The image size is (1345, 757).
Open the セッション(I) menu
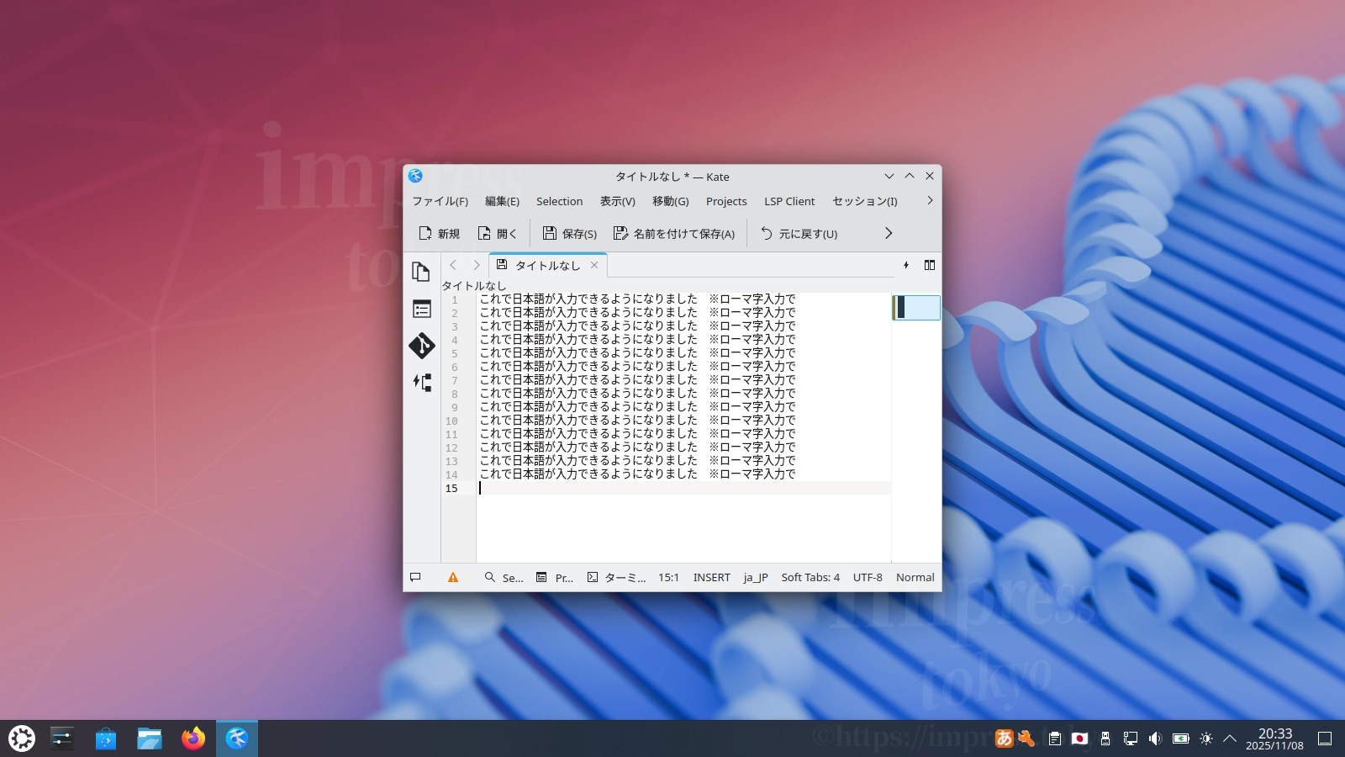click(x=864, y=201)
